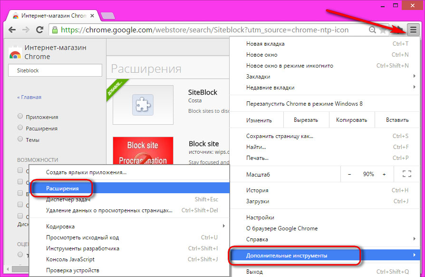Choose Просмотреть исходный код
This screenshot has width=425, height=277.
(x=129, y=237)
